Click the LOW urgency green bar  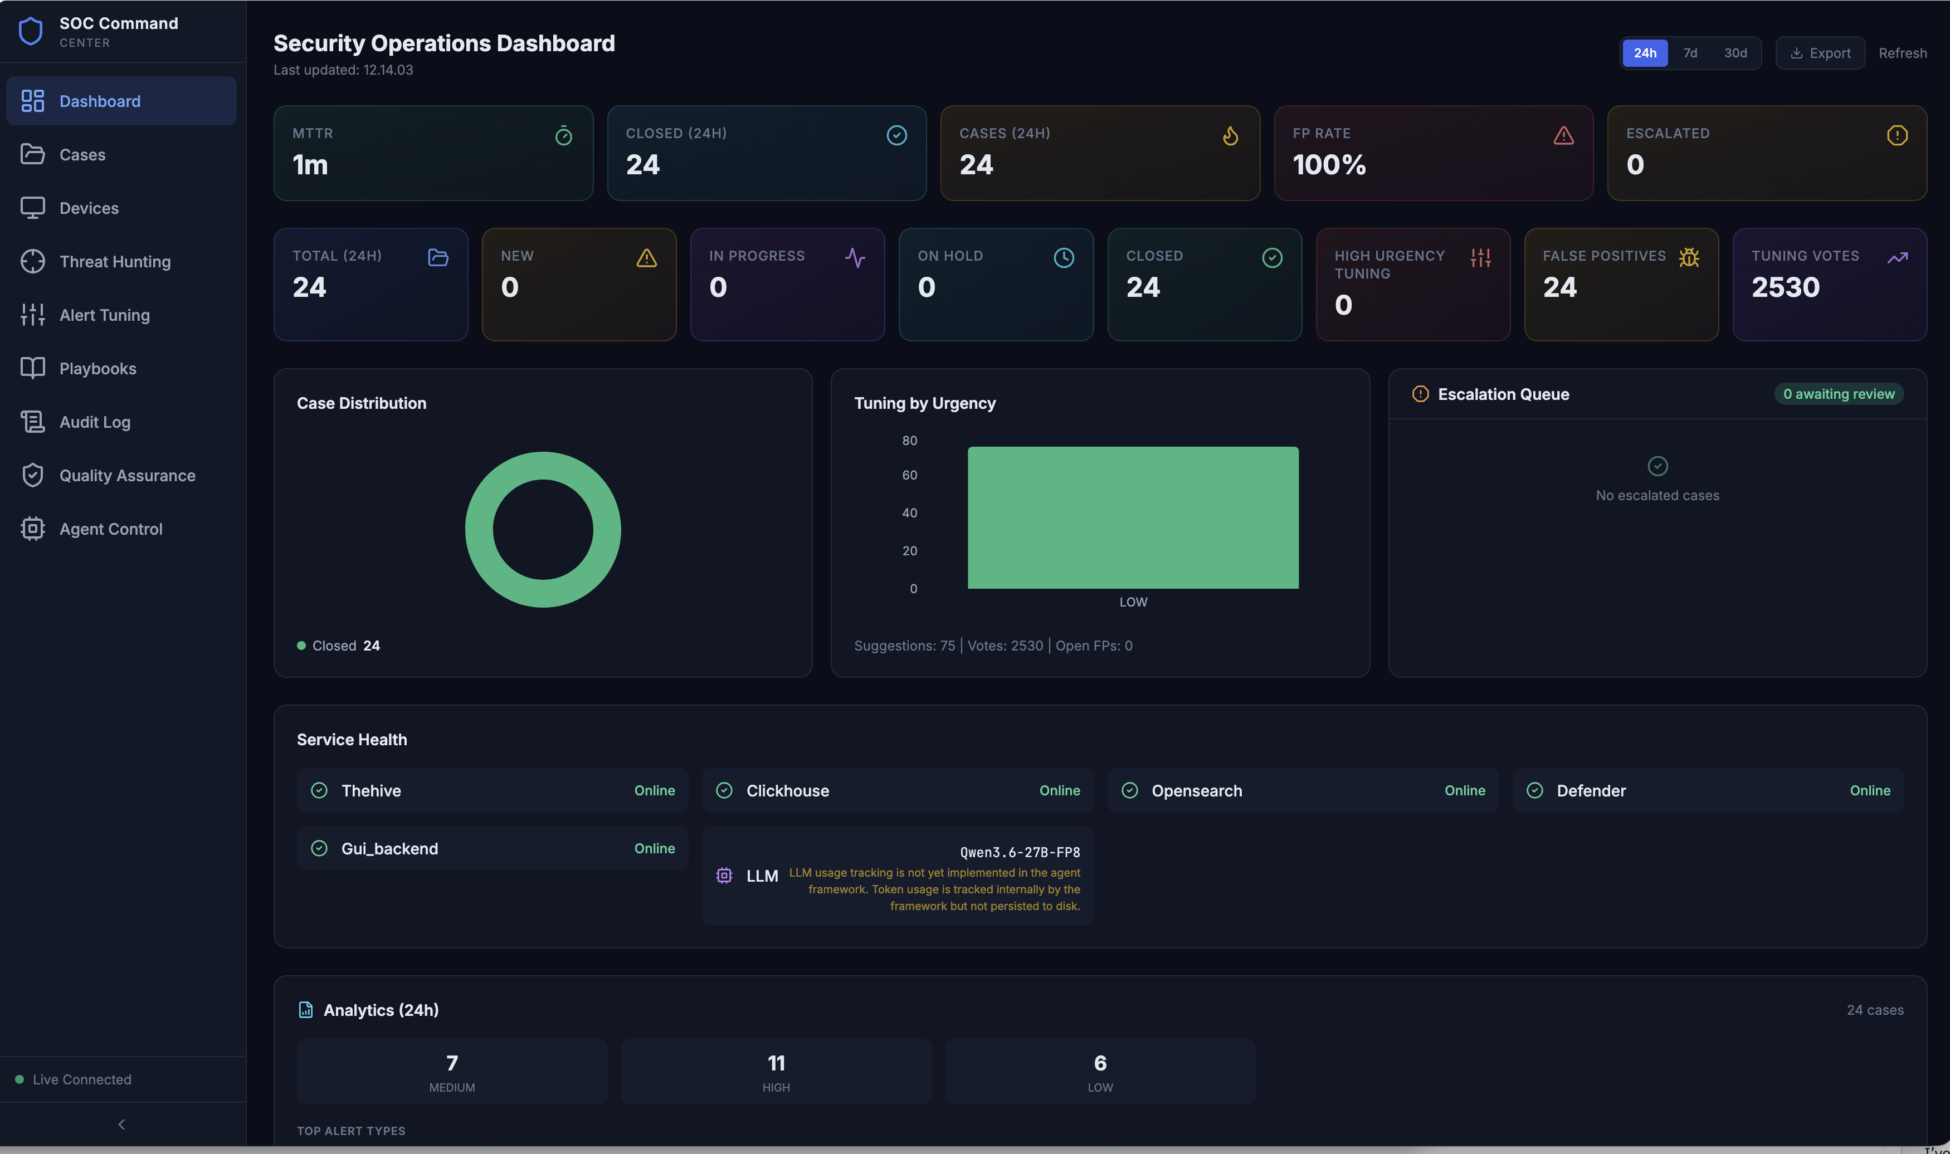1133,517
